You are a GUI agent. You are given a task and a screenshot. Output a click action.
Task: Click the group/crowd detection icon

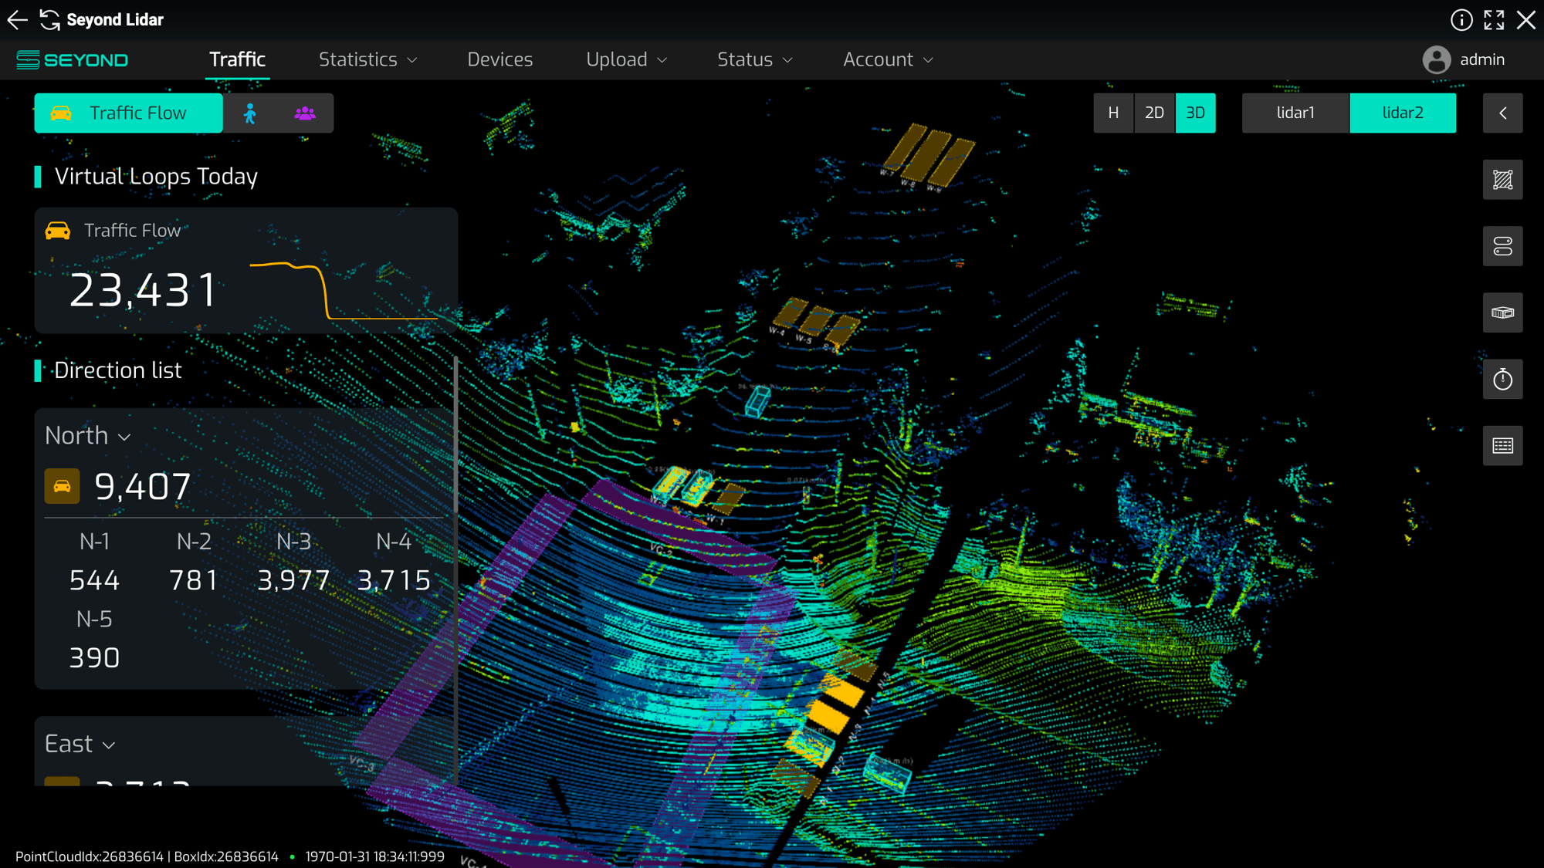[304, 113]
